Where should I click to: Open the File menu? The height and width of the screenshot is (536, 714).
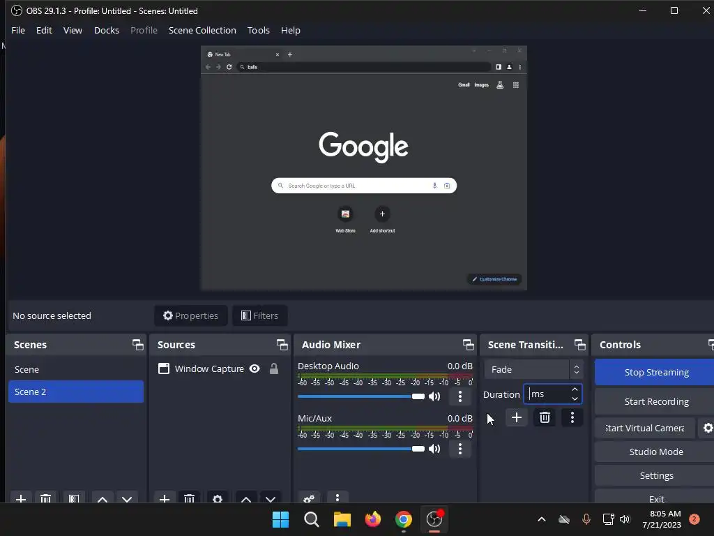coord(18,30)
